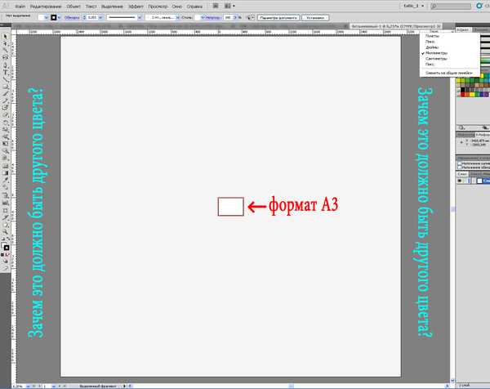This screenshot has height=389, width=490.
Task: Select the Paintbrush tool
Action: [6, 93]
